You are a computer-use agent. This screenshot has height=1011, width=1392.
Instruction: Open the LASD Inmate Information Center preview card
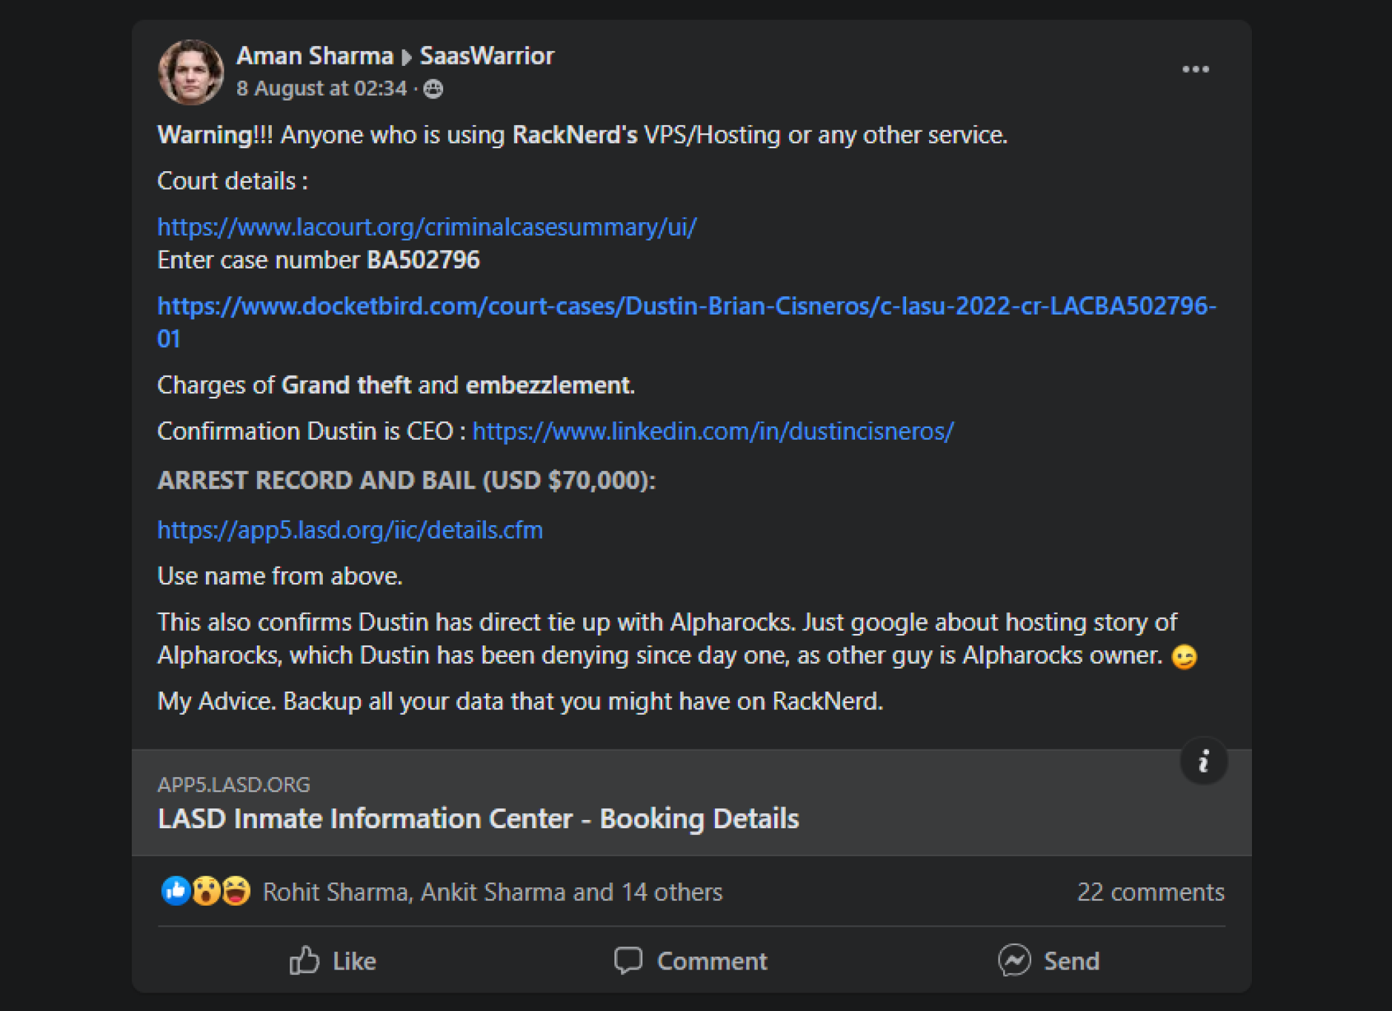[692, 802]
